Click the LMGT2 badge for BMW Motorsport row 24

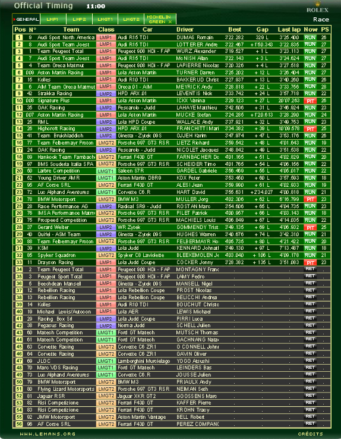pos(106,199)
